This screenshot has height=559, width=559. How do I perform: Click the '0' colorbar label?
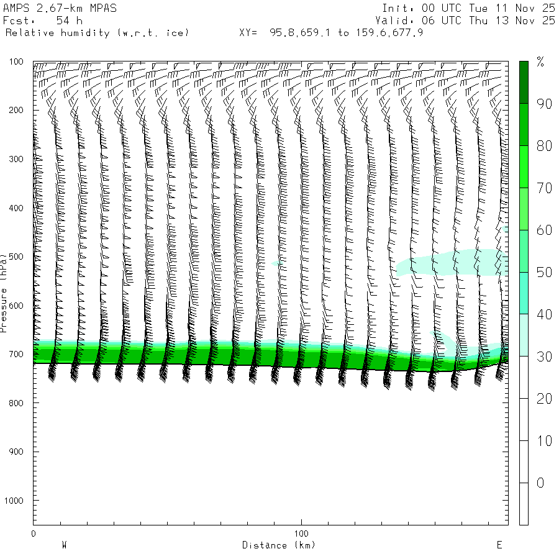(x=540, y=483)
